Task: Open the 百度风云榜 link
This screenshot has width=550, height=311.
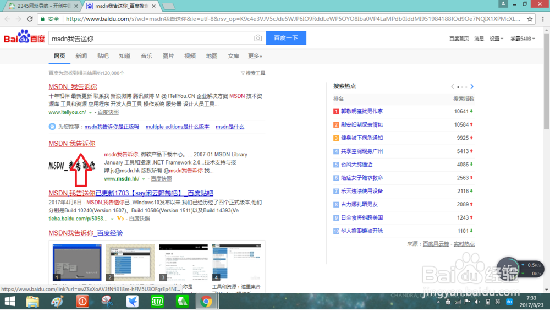Action: [x=436, y=244]
